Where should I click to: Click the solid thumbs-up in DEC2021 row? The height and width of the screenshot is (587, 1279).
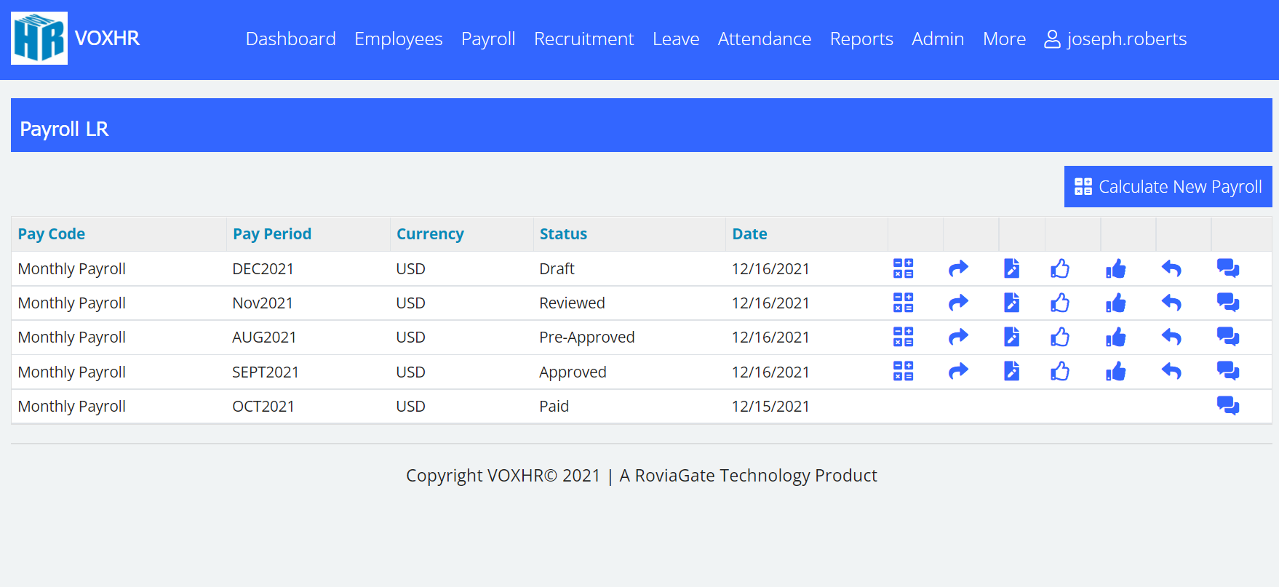1115,268
